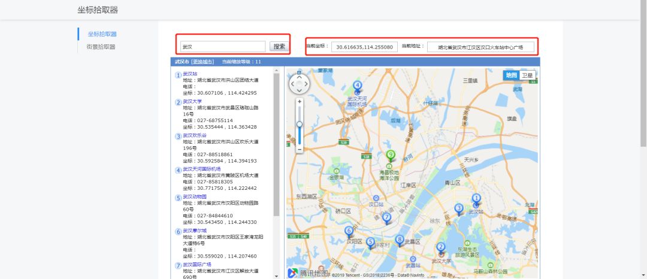Click the results list scrollbar down arrow
The height and width of the screenshot is (279, 647).
[276, 275]
